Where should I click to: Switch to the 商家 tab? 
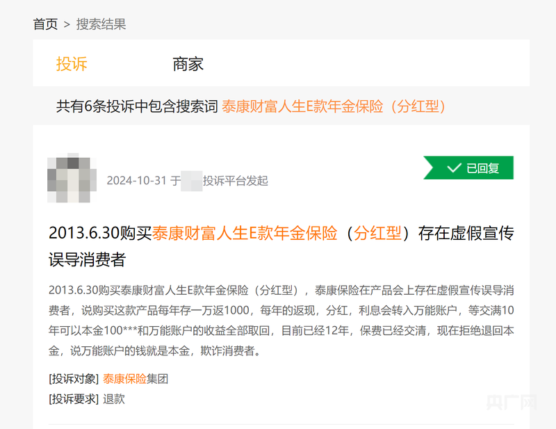click(188, 64)
